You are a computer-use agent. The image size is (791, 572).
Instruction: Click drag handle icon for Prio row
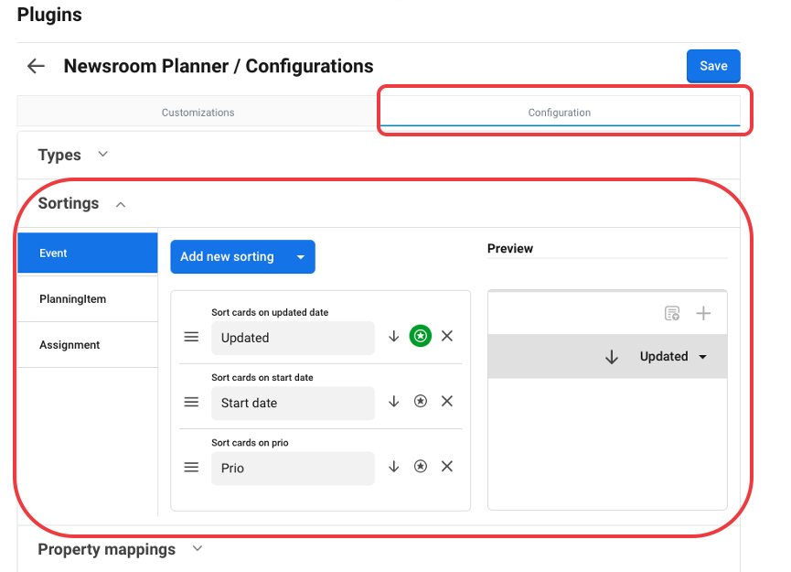(191, 467)
